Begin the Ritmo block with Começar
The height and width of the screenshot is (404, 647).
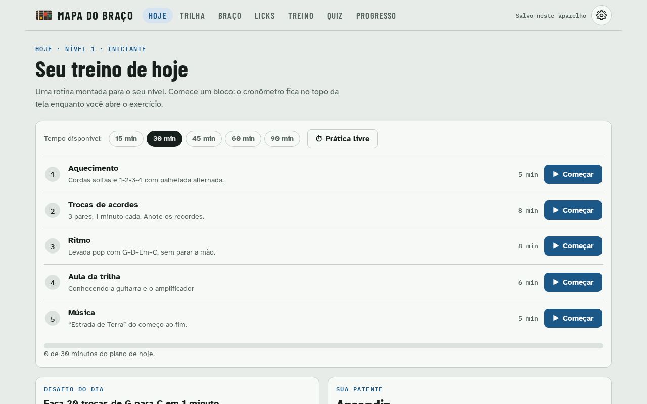(573, 246)
